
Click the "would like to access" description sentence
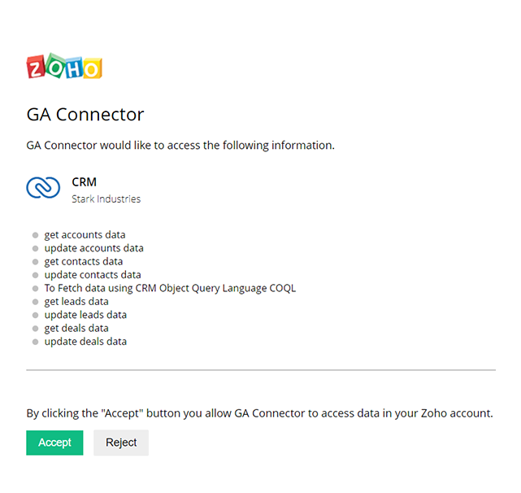pyautogui.click(x=180, y=146)
